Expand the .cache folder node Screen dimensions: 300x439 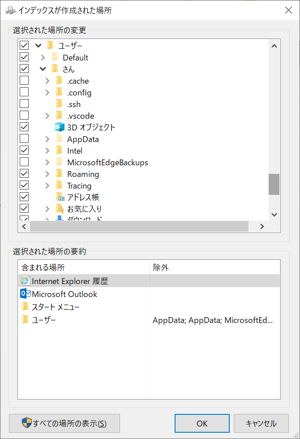(47, 81)
